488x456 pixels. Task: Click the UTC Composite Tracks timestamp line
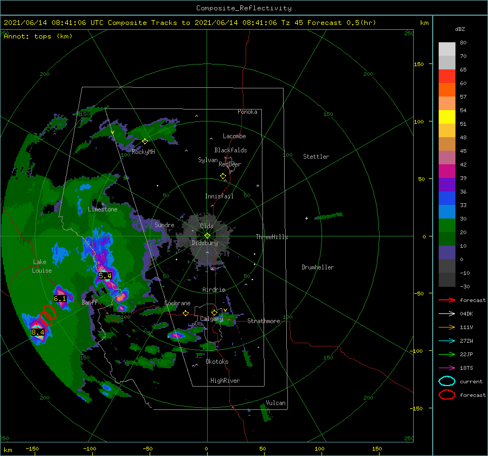click(x=190, y=23)
